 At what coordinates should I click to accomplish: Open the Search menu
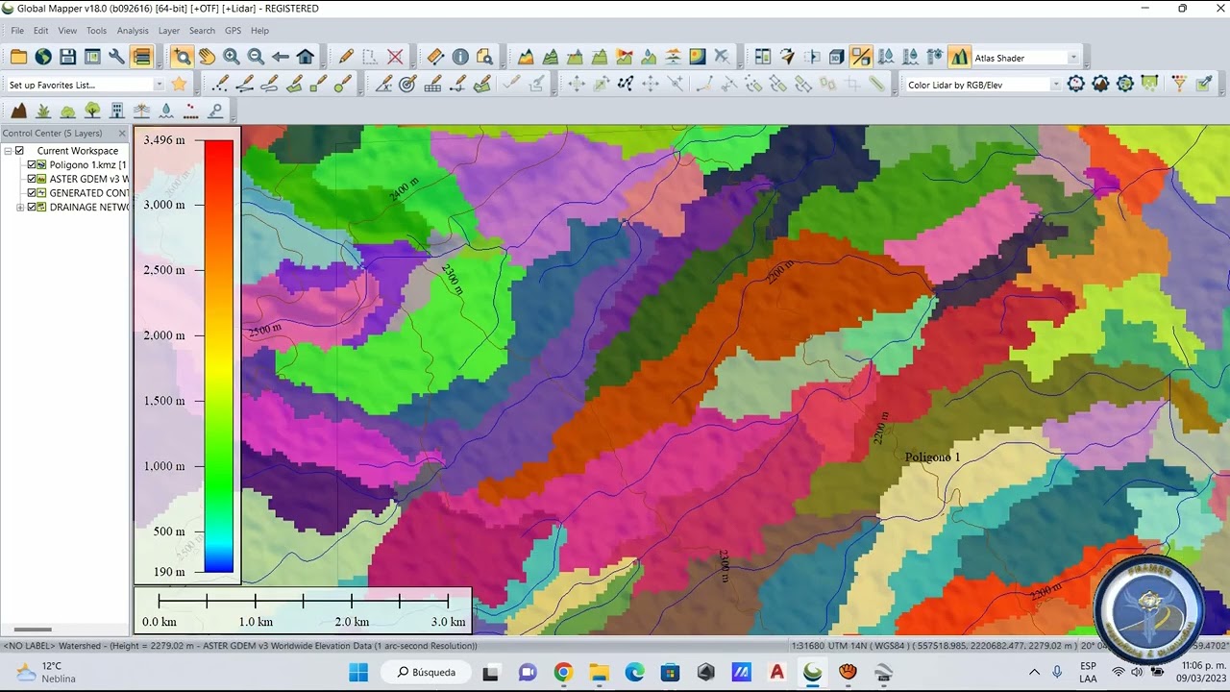(202, 31)
